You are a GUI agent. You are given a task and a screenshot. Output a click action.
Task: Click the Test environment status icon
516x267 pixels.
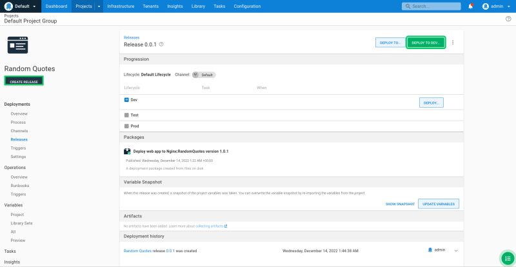coord(126,115)
